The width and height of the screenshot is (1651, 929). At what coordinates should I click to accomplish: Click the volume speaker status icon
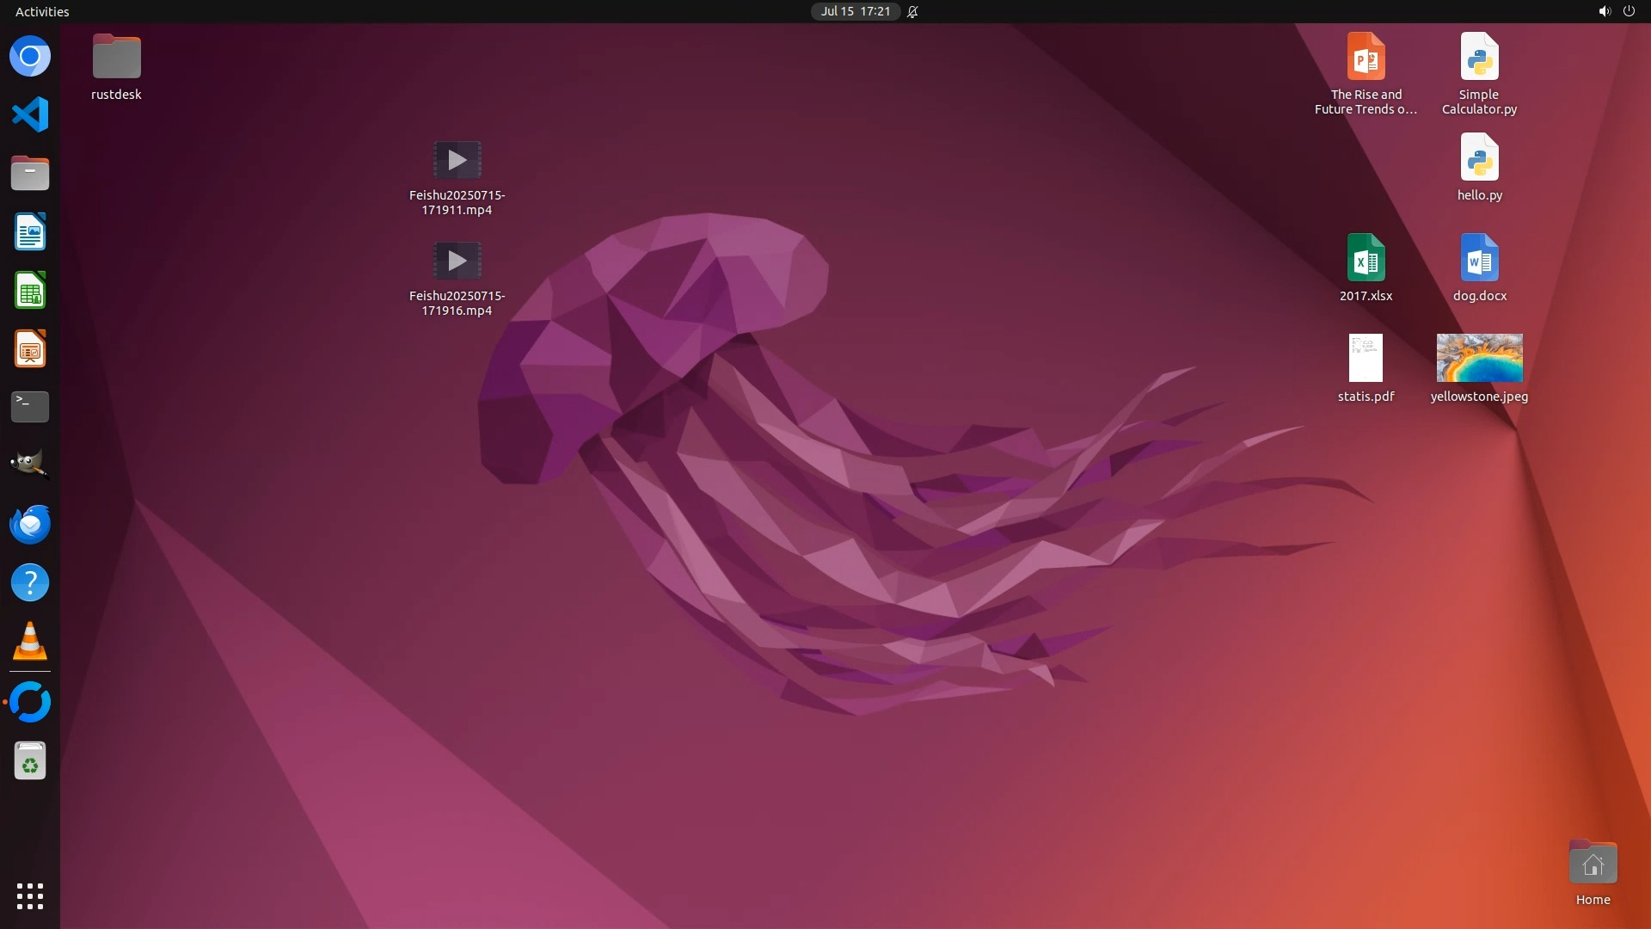click(1604, 11)
